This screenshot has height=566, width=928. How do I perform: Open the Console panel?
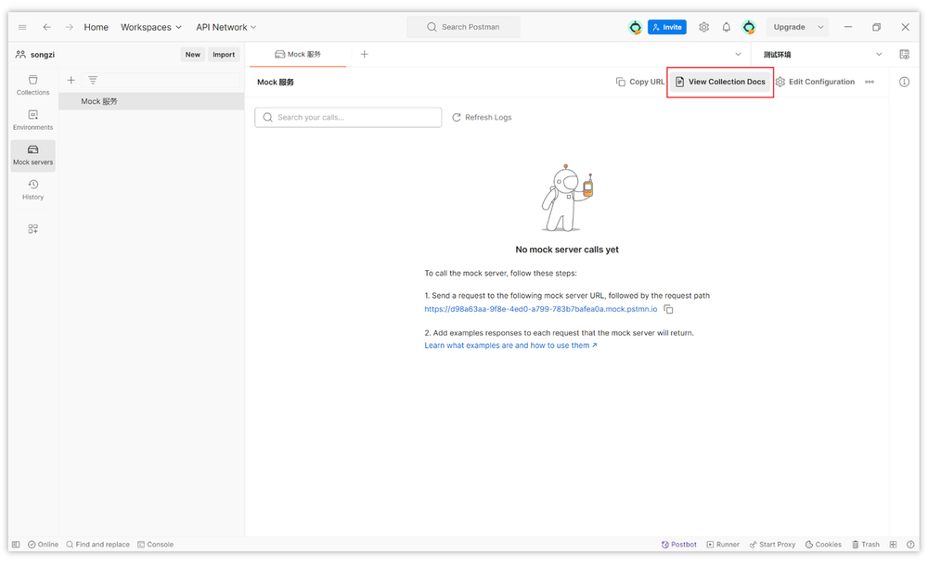point(155,545)
